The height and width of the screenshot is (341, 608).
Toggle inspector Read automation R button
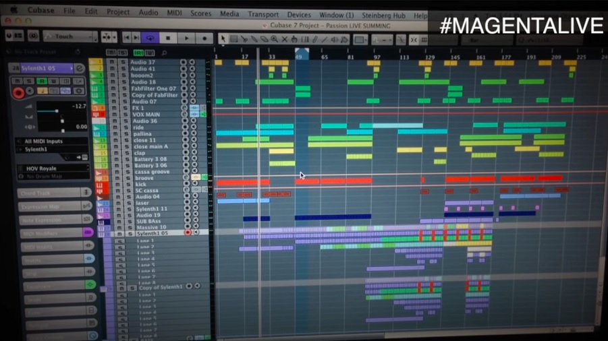point(41,81)
